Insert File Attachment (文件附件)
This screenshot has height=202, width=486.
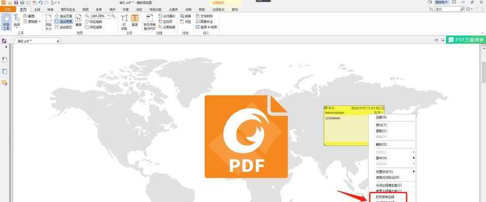pos(204,16)
